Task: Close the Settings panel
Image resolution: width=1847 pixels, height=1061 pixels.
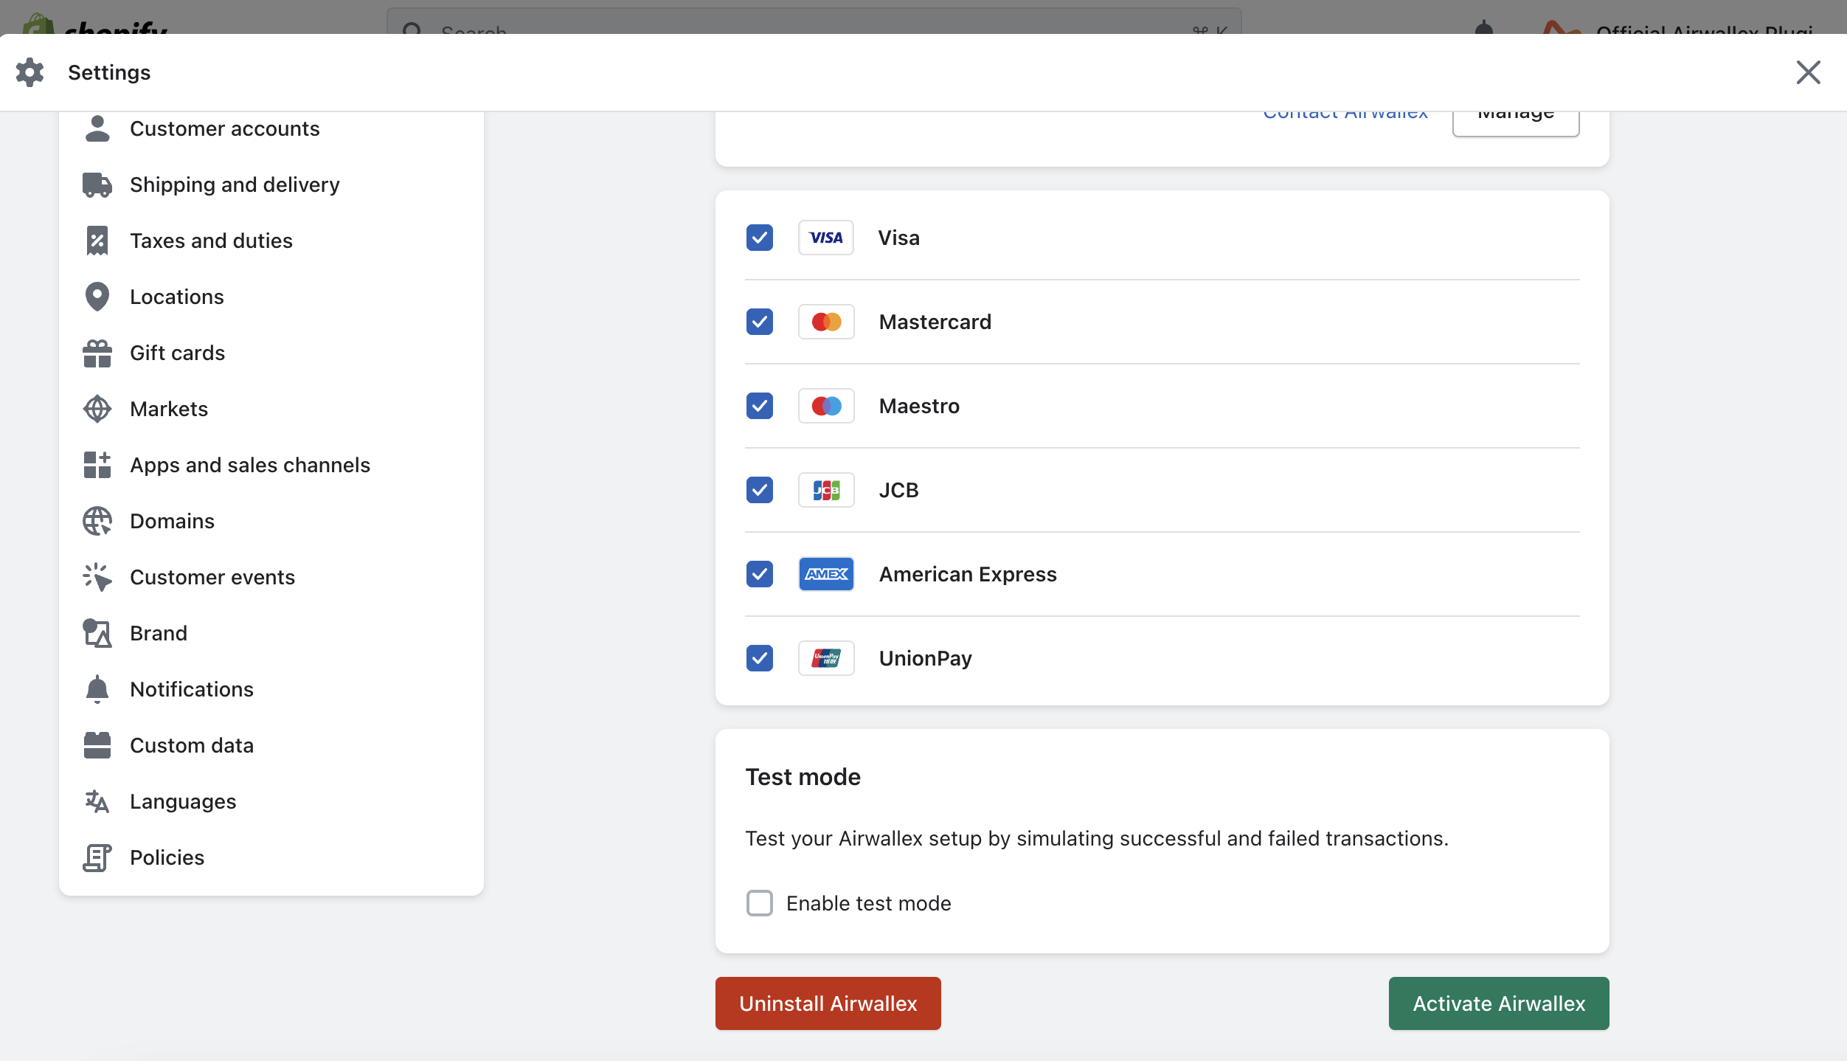Action: coord(1808,72)
